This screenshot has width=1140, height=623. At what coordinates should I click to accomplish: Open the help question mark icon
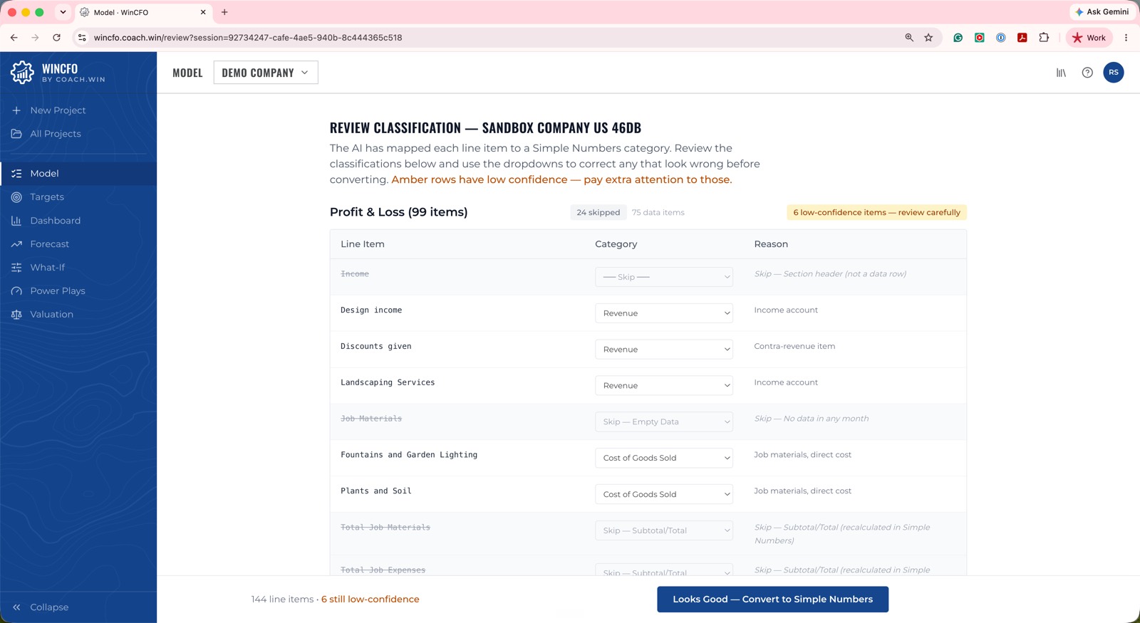pyautogui.click(x=1087, y=73)
